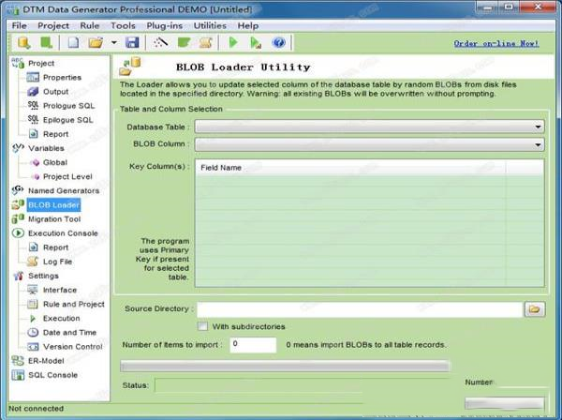This screenshot has height=420, width=562.
Task: Open SQL Console item
Action: 52,375
